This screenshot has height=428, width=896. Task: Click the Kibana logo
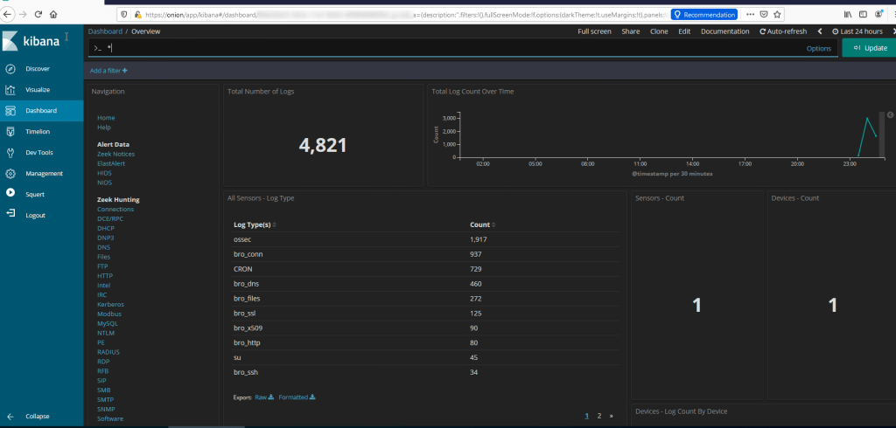[33, 41]
